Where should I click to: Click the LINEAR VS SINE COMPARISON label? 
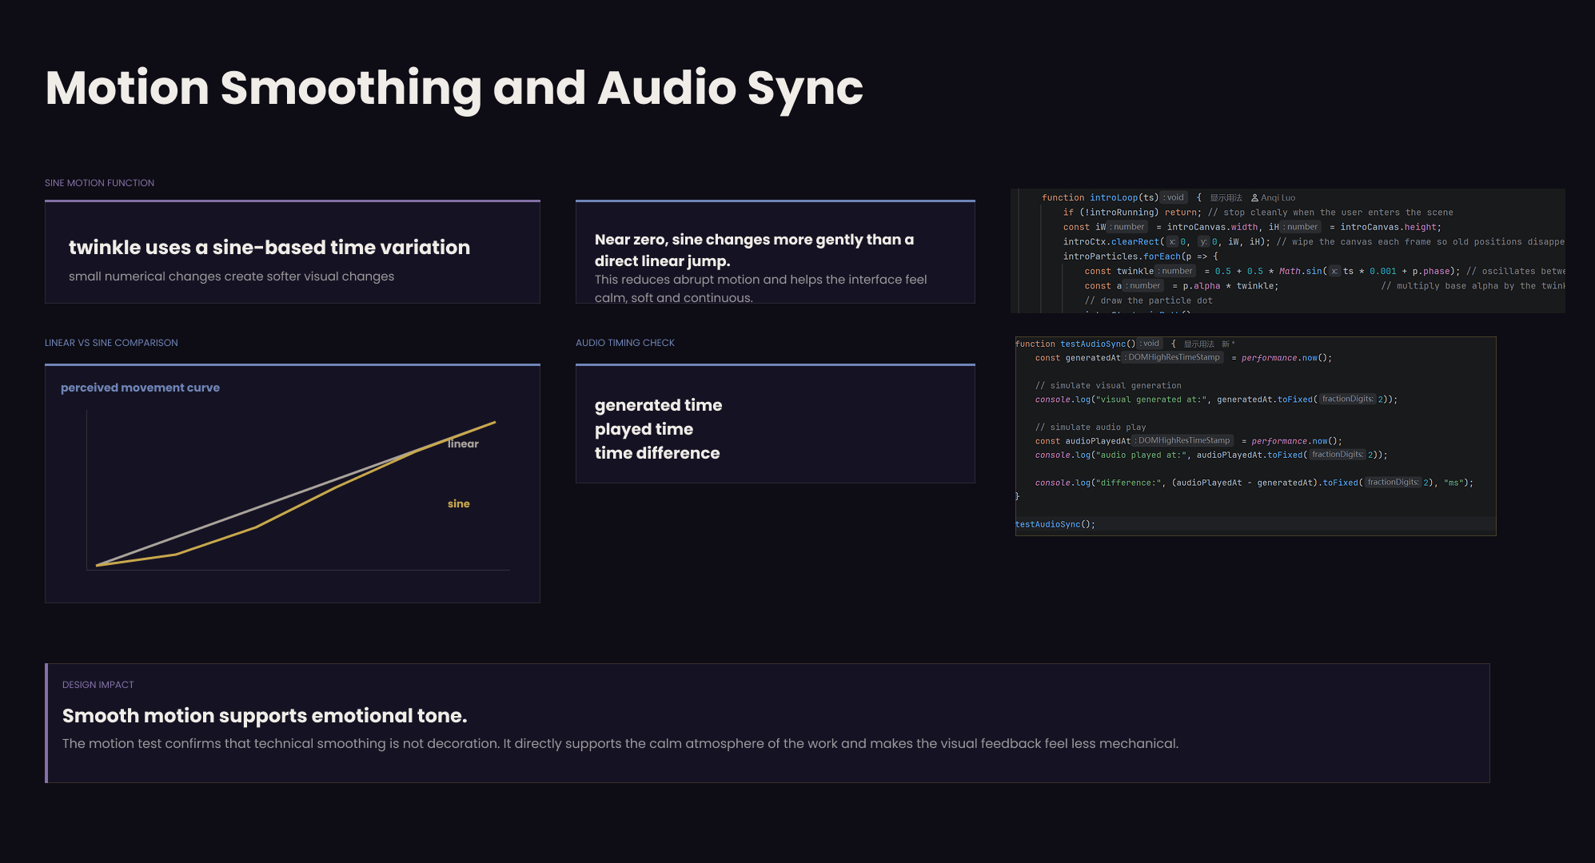click(x=111, y=343)
